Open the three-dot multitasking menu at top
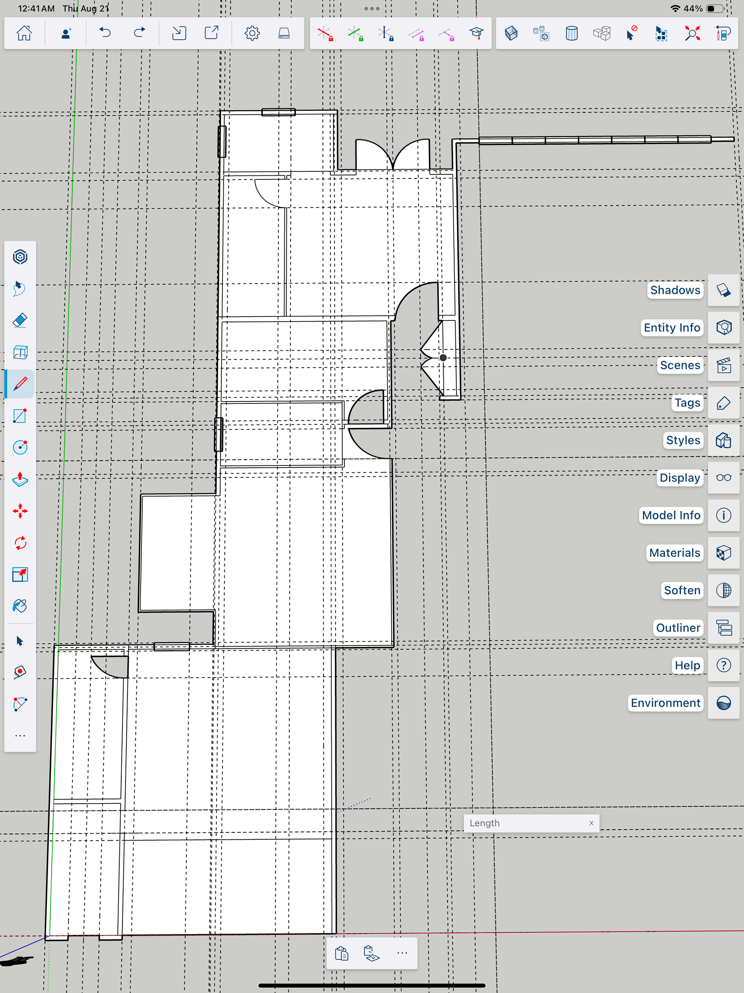 pyautogui.click(x=372, y=9)
